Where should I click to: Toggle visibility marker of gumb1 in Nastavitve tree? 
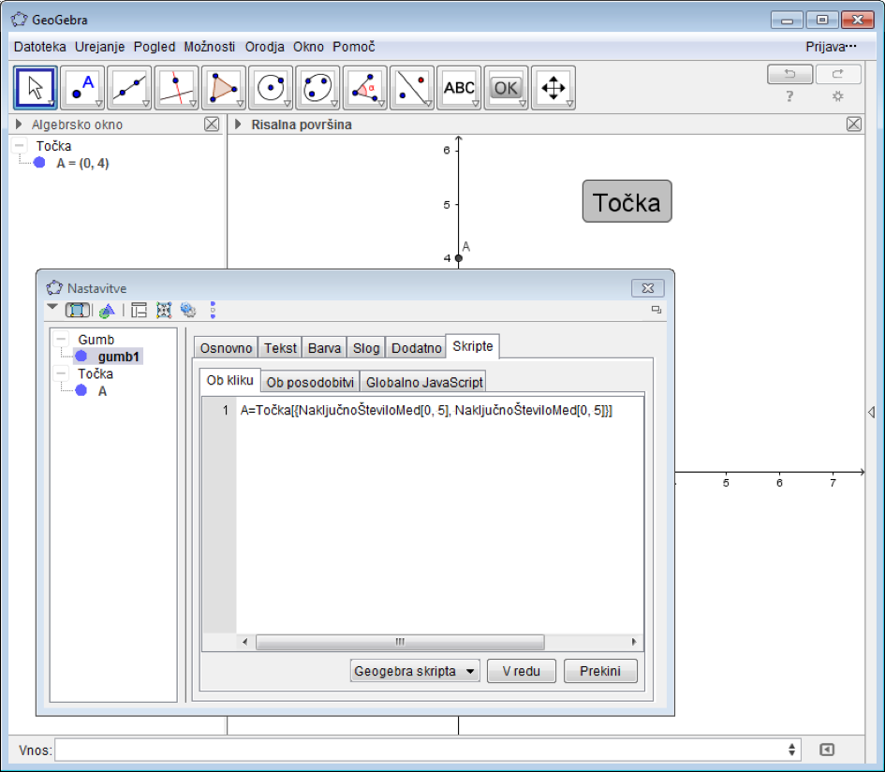[81, 357]
